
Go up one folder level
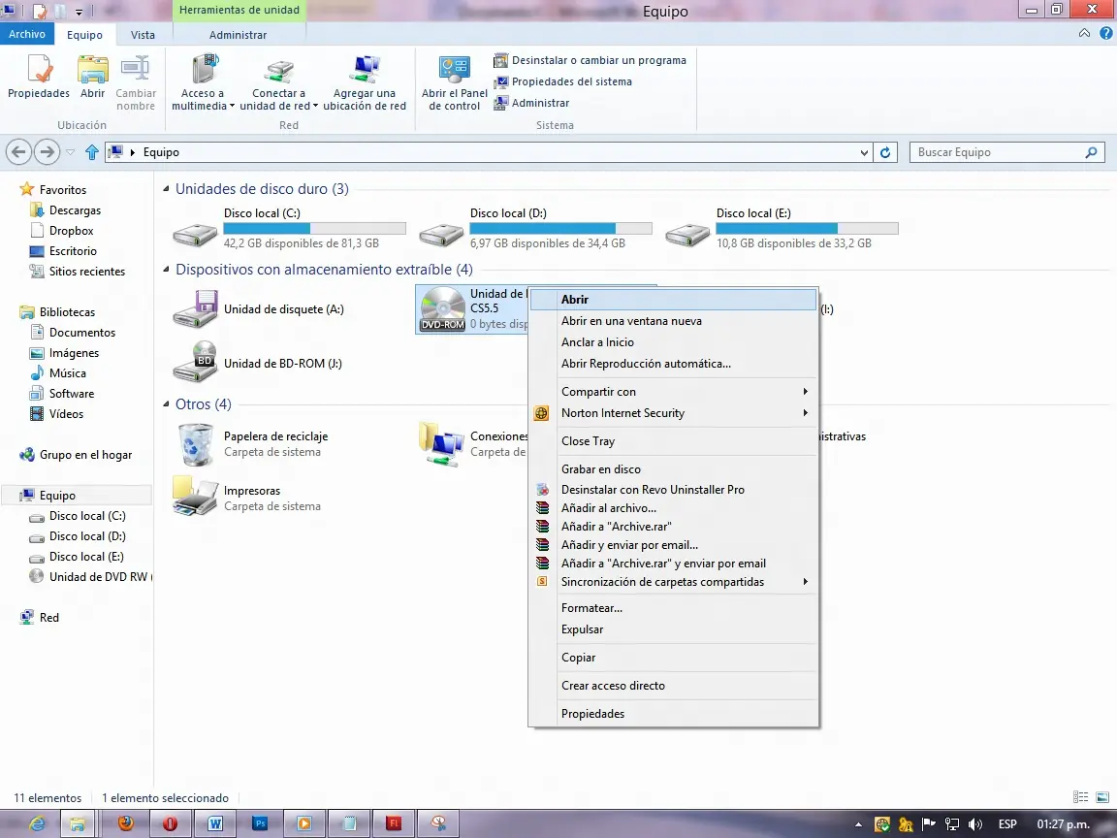(x=92, y=151)
